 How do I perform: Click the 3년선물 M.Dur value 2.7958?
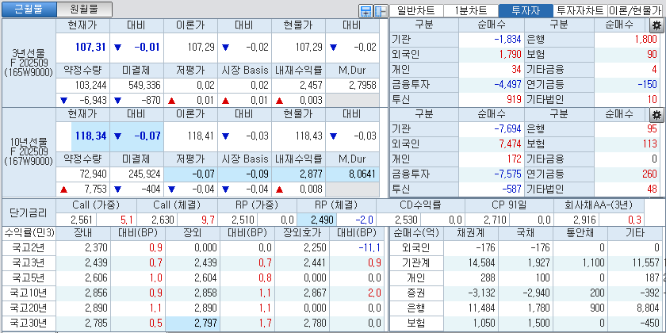click(x=353, y=85)
